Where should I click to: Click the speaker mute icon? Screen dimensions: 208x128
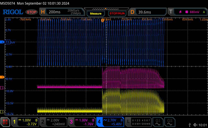(x=195, y=125)
